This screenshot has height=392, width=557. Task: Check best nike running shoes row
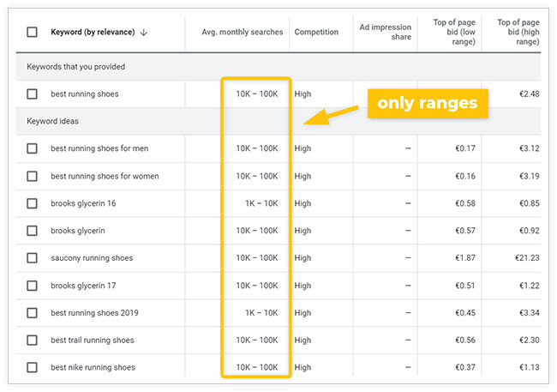32,367
